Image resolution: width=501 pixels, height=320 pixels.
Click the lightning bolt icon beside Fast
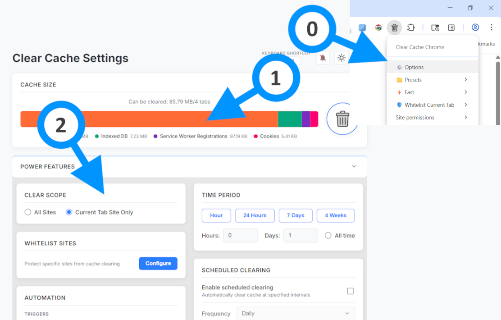[x=399, y=92]
